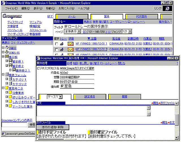Viewport: 181px width, 142px height.
Task: Collapse the 掲示板２ tree node
Action: click(7, 65)
